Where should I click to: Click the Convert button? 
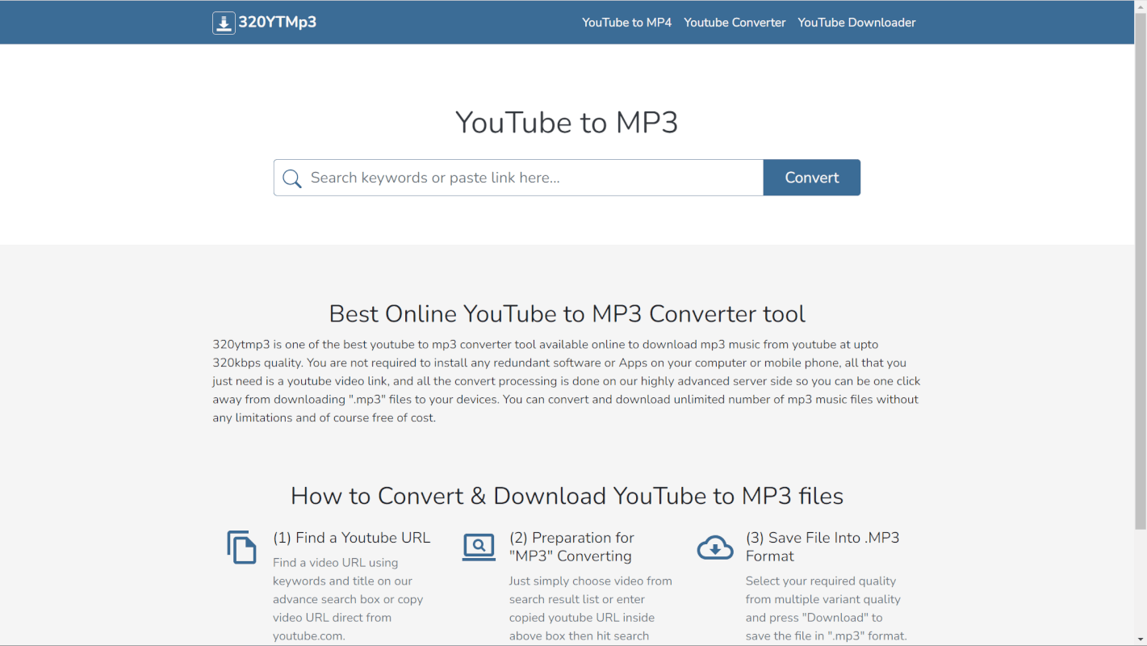click(x=812, y=178)
